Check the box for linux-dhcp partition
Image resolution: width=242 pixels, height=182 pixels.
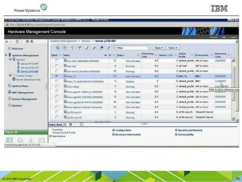tap(57, 86)
